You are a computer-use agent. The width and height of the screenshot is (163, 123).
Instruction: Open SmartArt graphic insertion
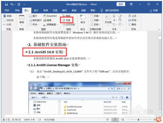[50, 16]
